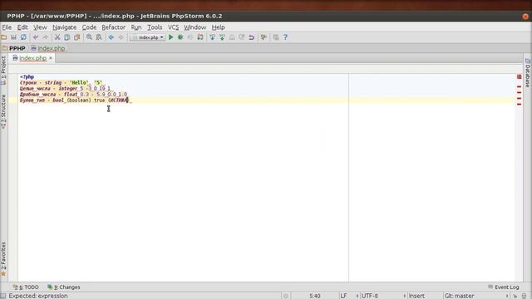Viewport: 532px width, 299px height.
Task: Open the Window menu
Action: 195,27
